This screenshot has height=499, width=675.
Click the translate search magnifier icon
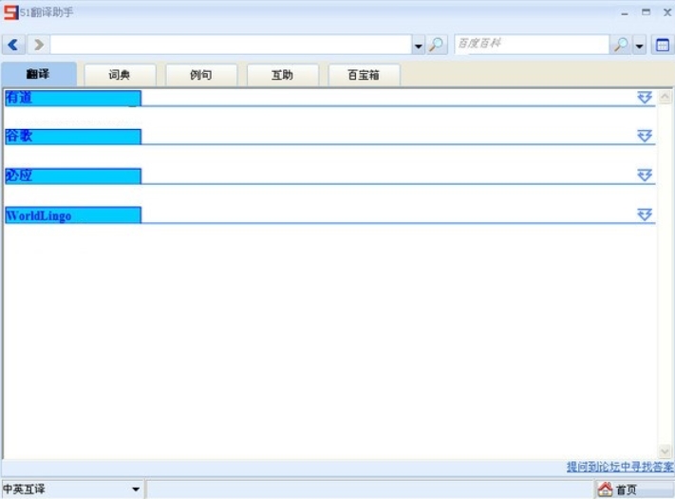point(437,45)
